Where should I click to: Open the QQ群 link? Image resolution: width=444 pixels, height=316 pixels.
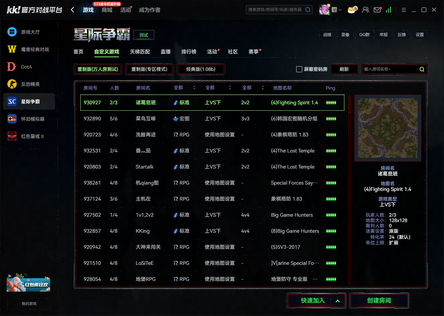[x=364, y=35]
